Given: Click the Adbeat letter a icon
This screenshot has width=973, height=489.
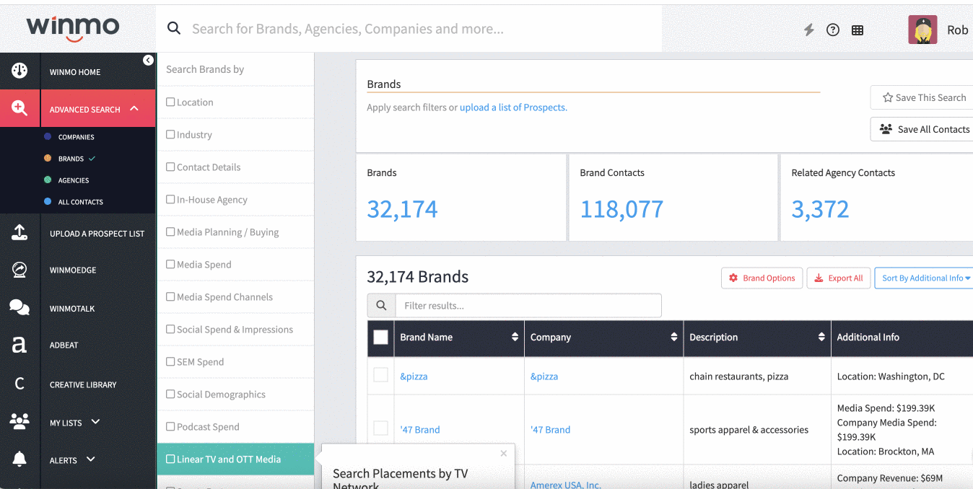Looking at the screenshot, I should click(19, 345).
